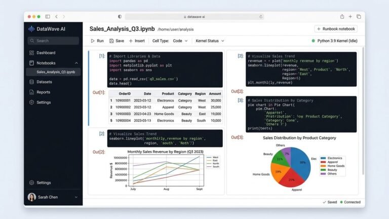Click the 2023-04-23 date cell
The height and width of the screenshot is (219, 389).
point(142,114)
